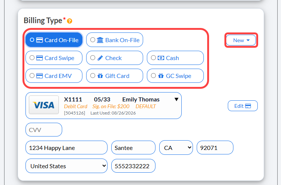Click the CVV input field

pyautogui.click(x=44, y=130)
